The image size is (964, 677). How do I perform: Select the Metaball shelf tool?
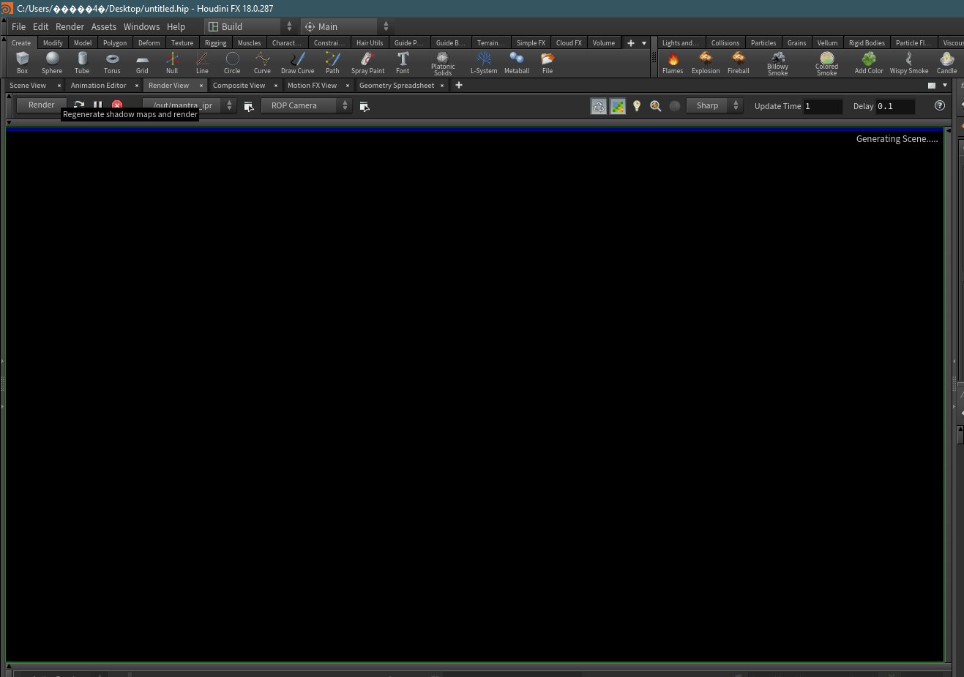click(517, 62)
